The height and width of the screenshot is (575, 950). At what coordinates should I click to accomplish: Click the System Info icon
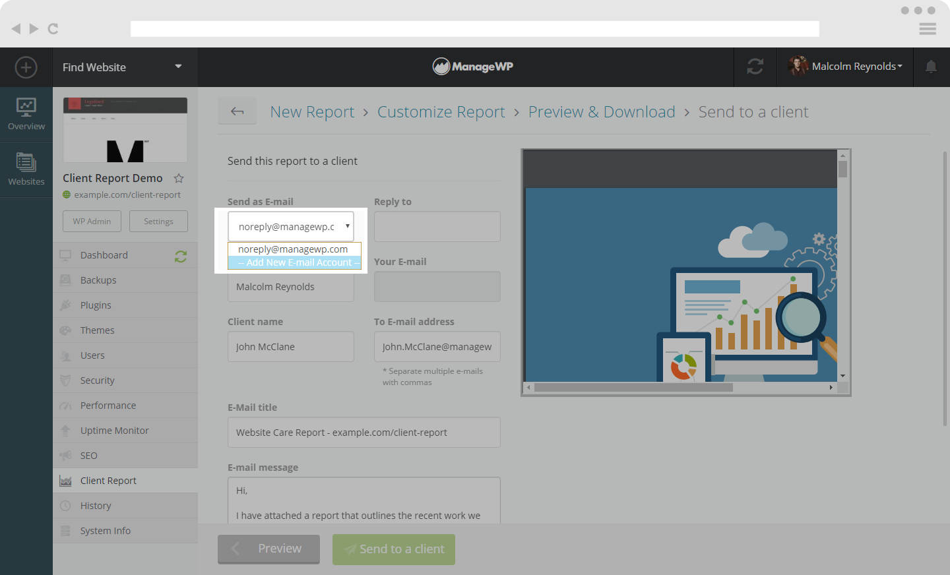65,531
